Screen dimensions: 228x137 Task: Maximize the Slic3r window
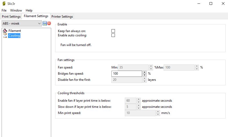coord(211,3)
